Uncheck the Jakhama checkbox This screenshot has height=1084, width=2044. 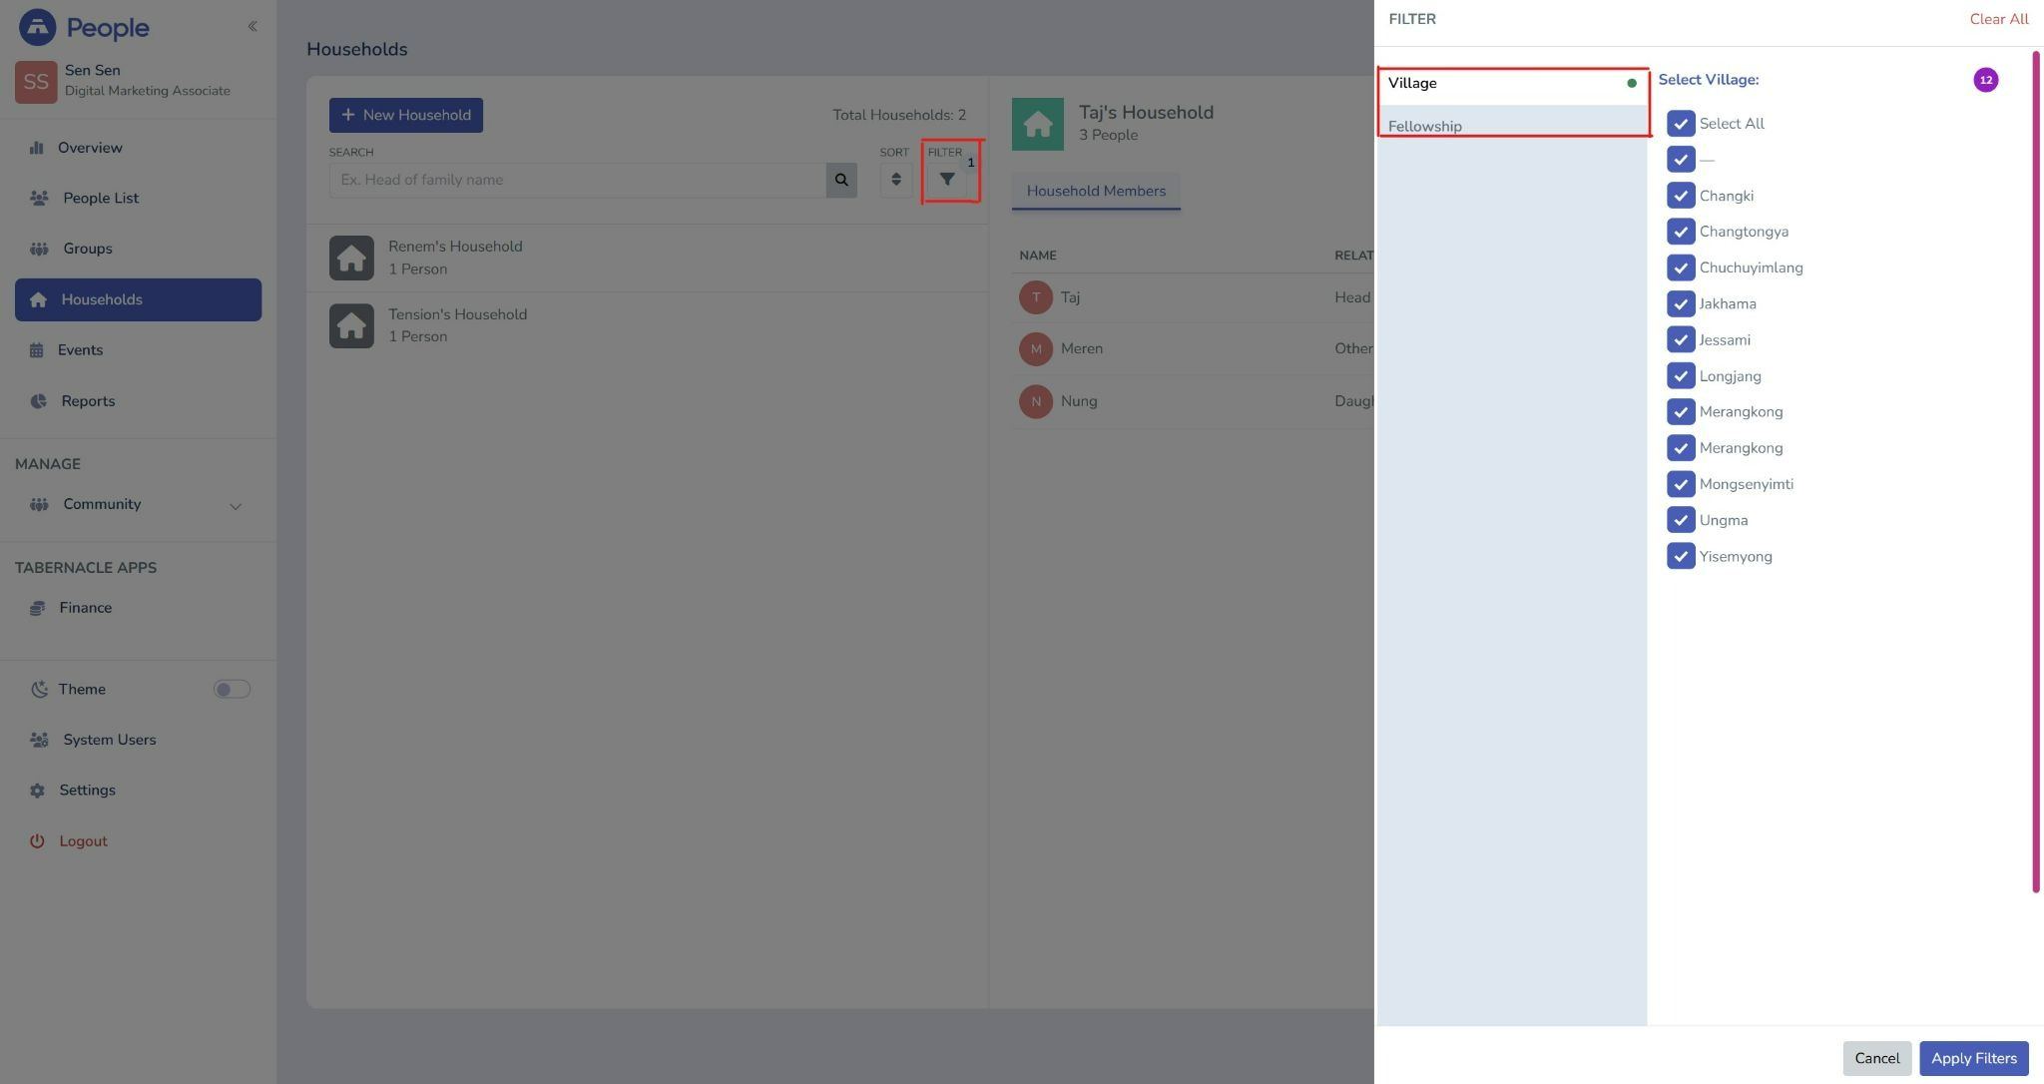(1681, 303)
